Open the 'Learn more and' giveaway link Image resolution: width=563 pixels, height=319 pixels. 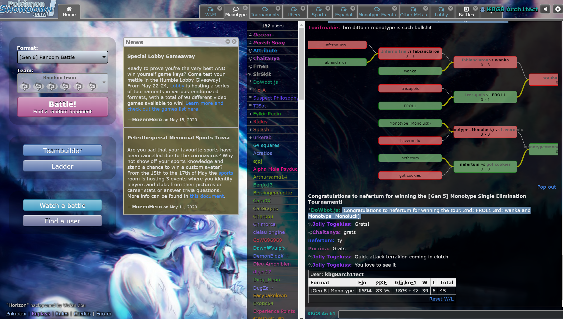click(x=204, y=103)
